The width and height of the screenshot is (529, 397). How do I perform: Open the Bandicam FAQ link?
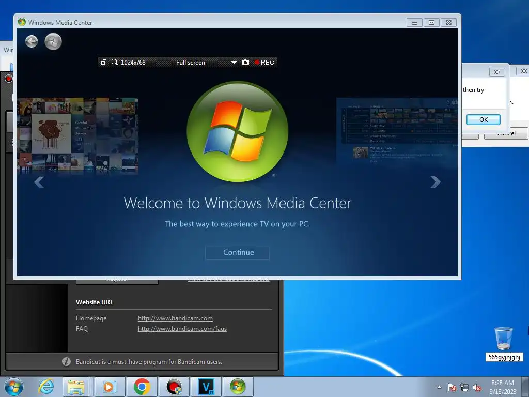(x=182, y=329)
